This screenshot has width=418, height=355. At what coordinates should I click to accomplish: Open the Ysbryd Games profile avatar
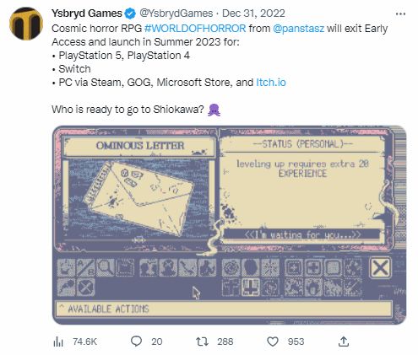[26, 24]
